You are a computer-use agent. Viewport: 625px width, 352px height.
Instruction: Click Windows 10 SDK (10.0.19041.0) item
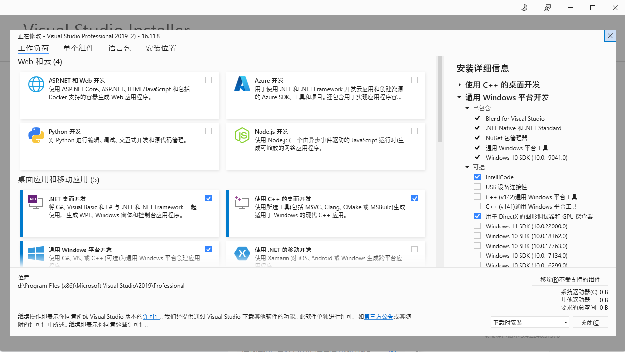pos(526,157)
